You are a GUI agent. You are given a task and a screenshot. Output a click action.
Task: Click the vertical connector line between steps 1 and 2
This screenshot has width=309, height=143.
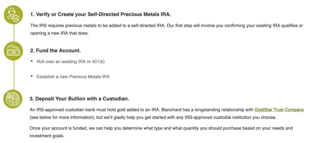13,33
